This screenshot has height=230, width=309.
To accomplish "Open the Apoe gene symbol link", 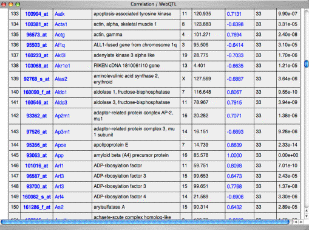I will tap(60, 145).
